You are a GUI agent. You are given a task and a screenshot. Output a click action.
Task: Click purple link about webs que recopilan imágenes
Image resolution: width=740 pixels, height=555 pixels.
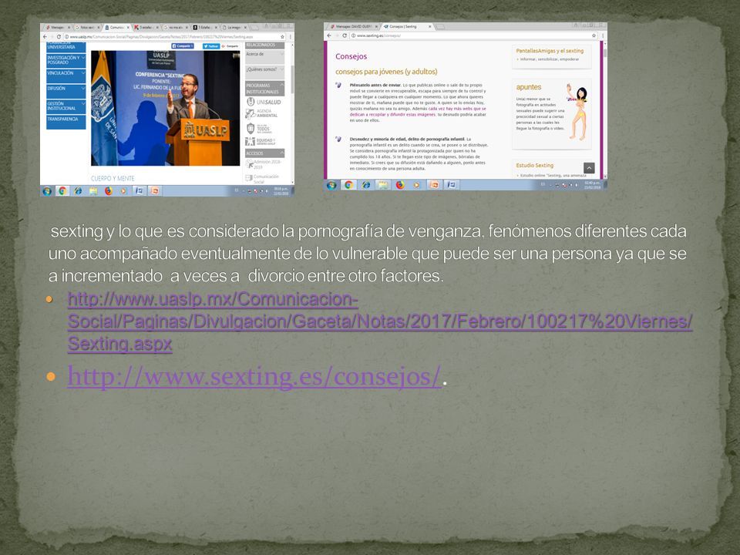click(418, 111)
